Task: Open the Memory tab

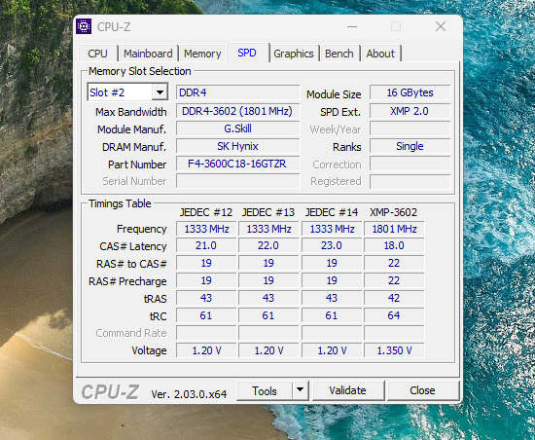Action: [x=202, y=54]
